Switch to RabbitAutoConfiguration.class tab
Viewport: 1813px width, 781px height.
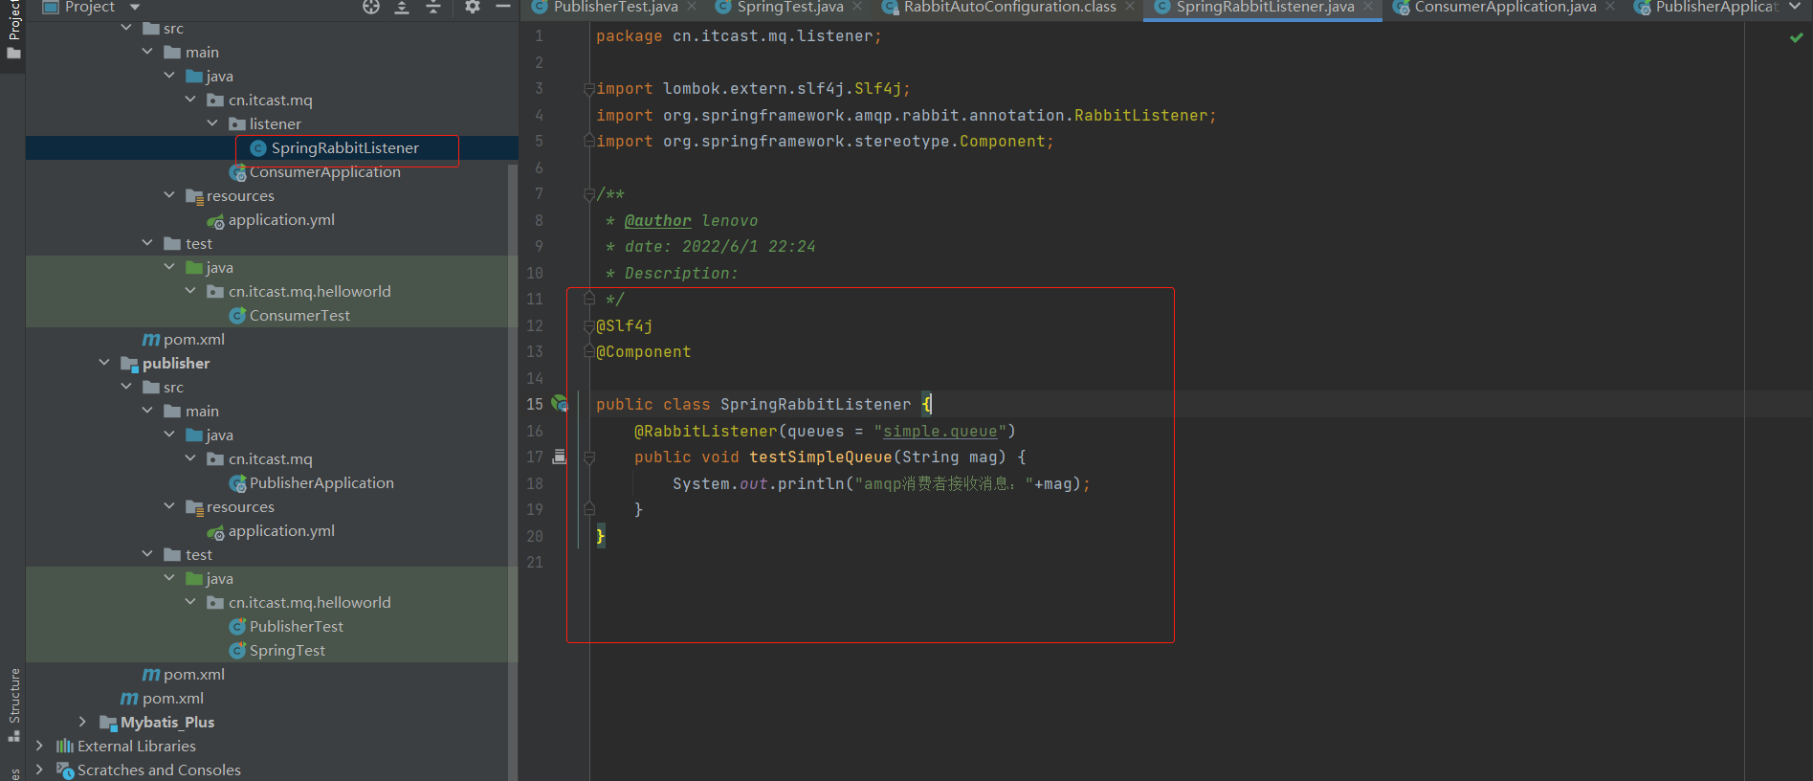1009,8
